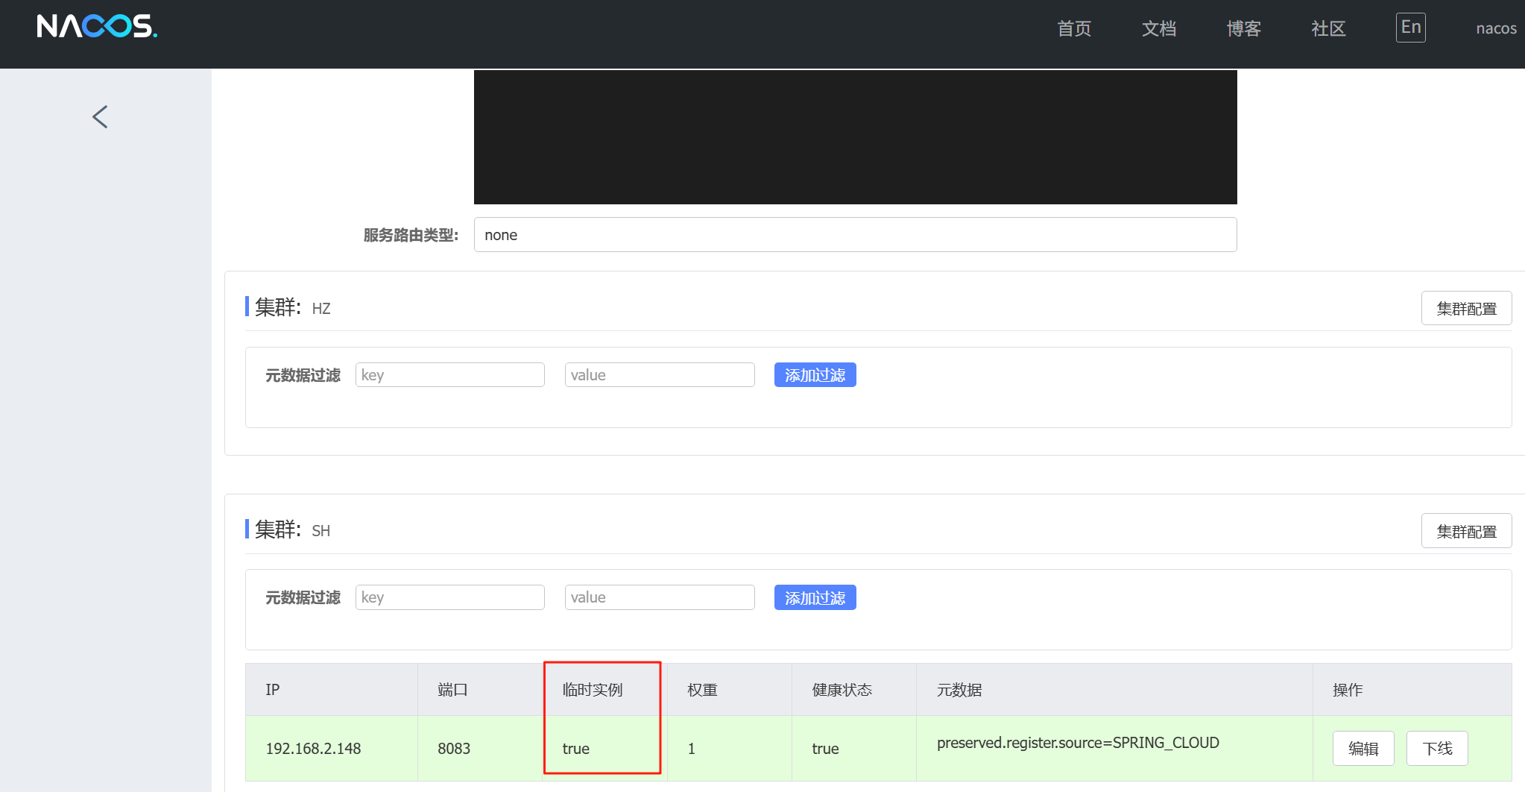Select the 健康状态 value true
Viewport: 1525px width, 792px height.
tap(825, 749)
